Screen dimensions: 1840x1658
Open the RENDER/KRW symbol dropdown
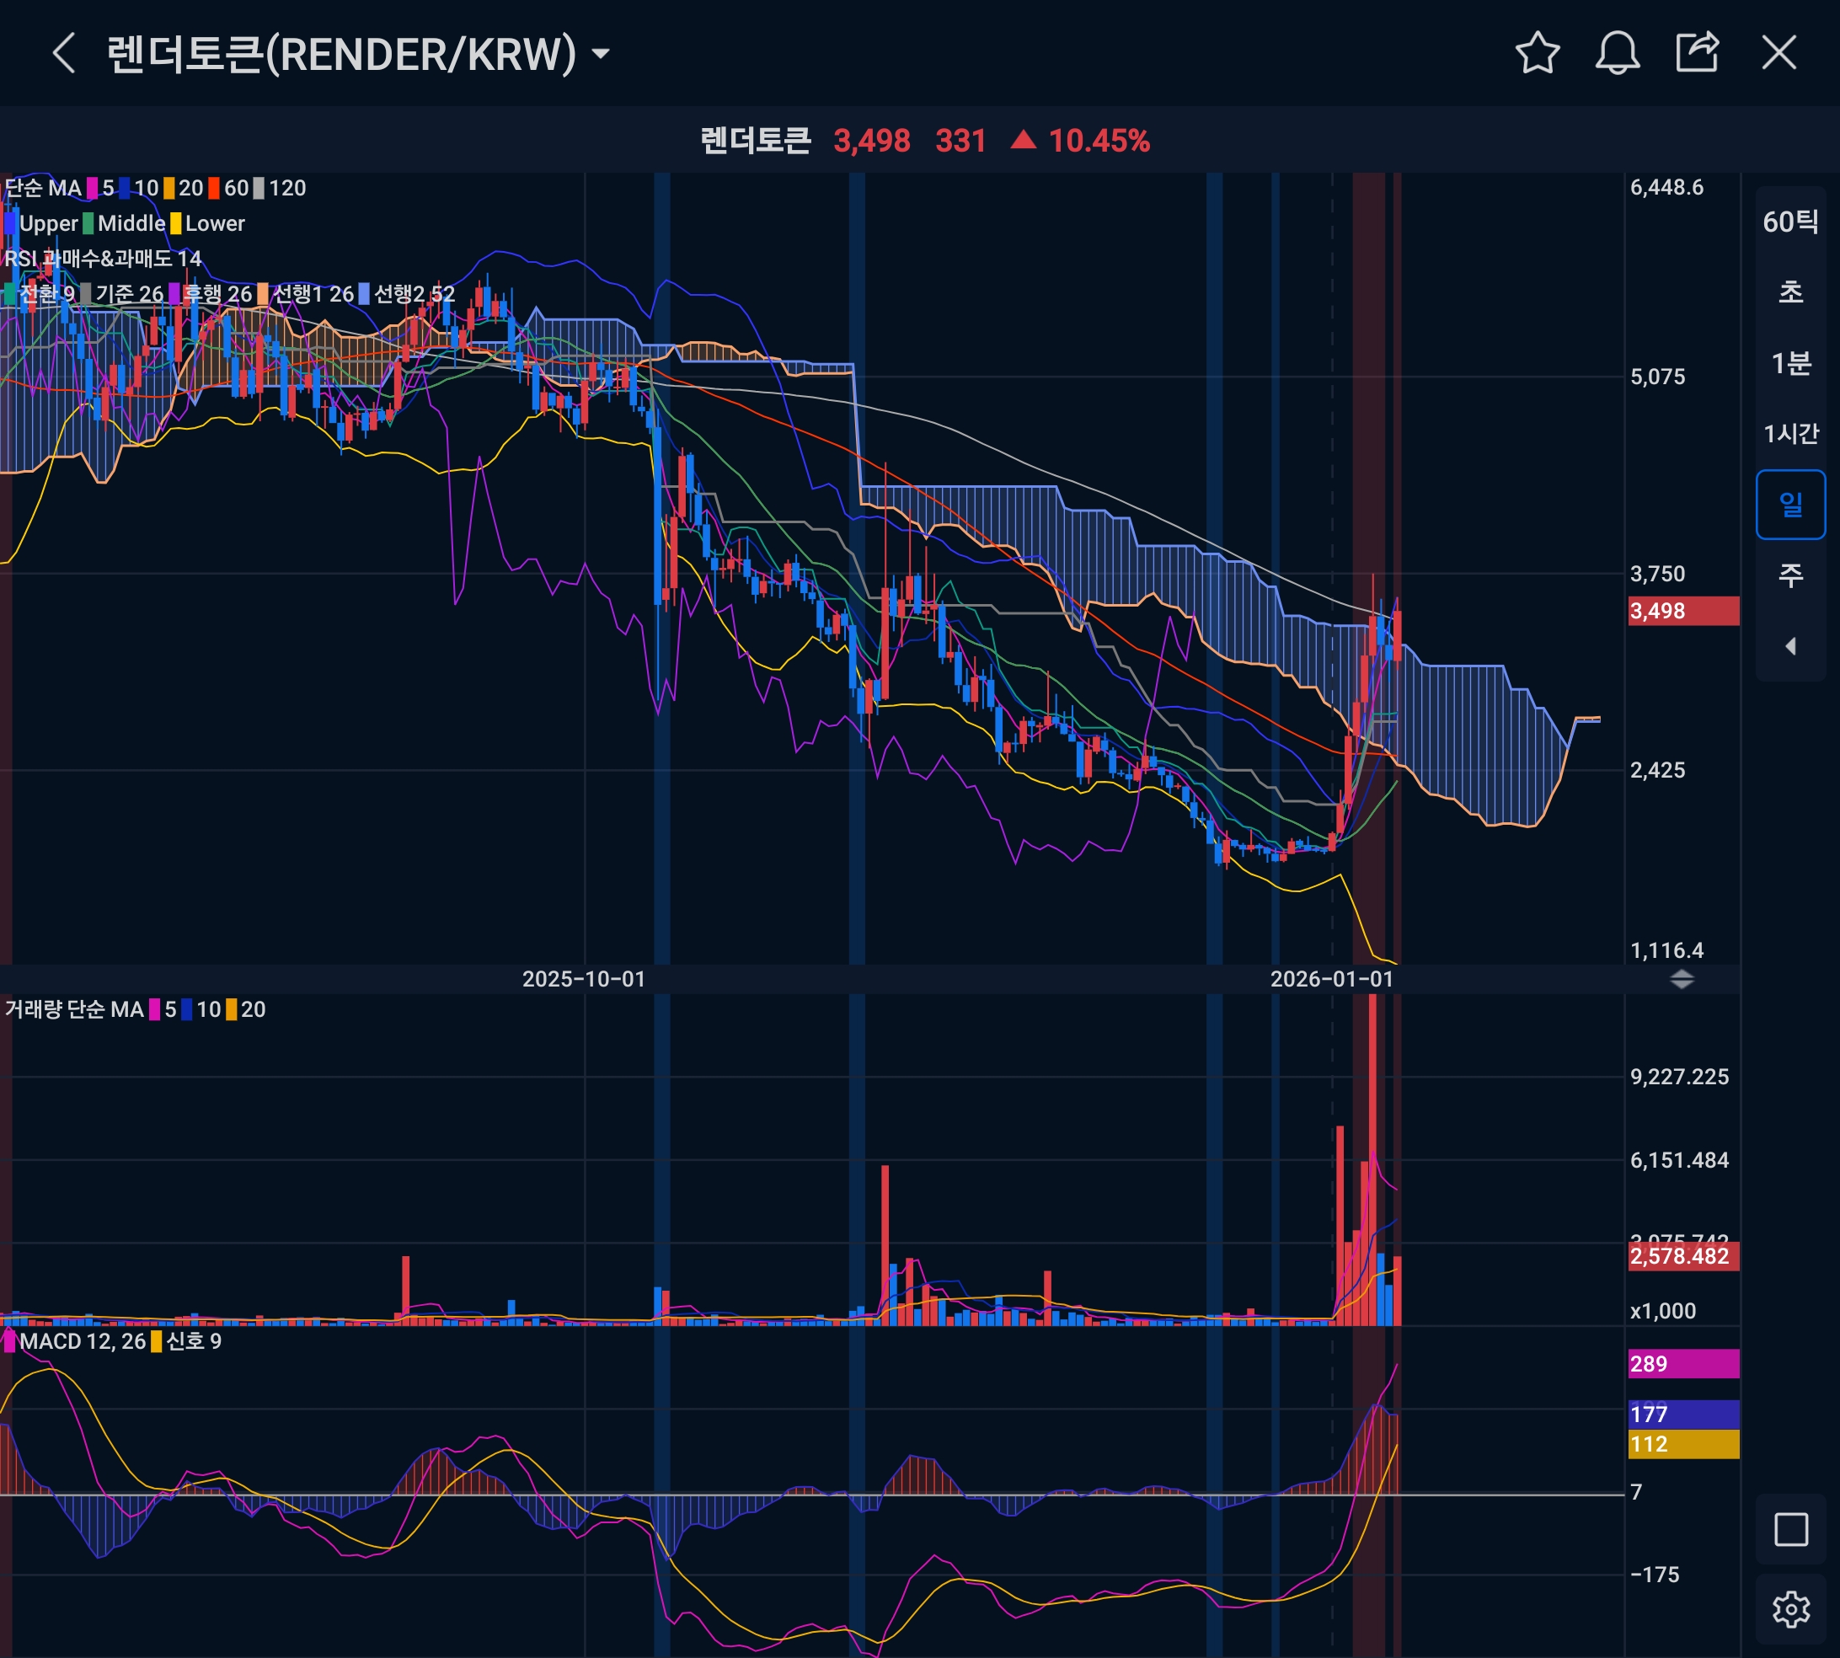click(x=601, y=54)
